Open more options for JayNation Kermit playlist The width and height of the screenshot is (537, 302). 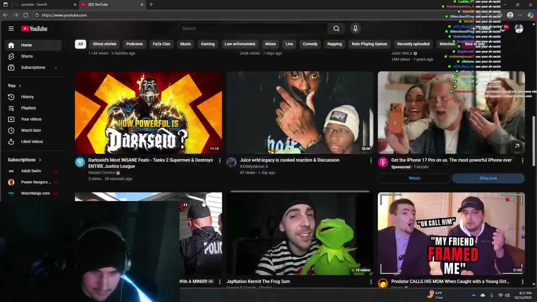pos(371,282)
